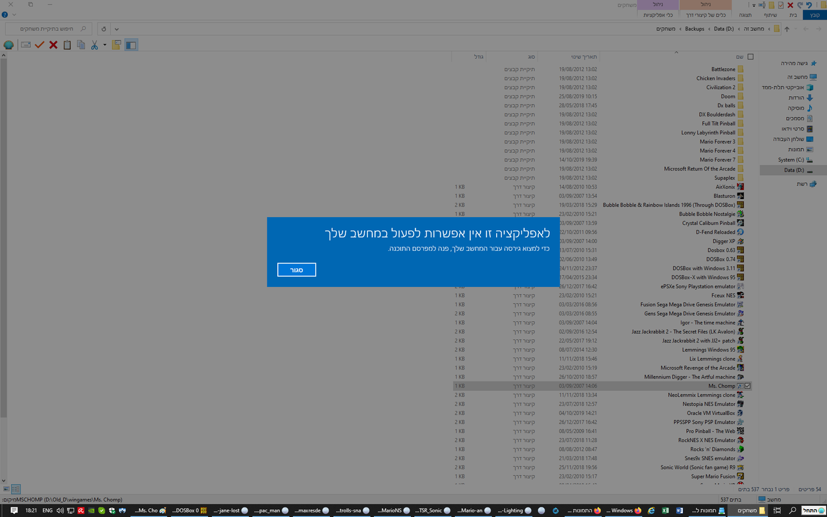Open the address bar history dropdown
827x517 pixels.
point(116,29)
